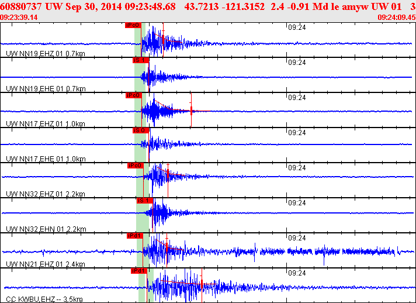416x303 pixels.
Task: Click the 'Sep 30, 2014' date in the header
Action: click(x=93, y=6)
